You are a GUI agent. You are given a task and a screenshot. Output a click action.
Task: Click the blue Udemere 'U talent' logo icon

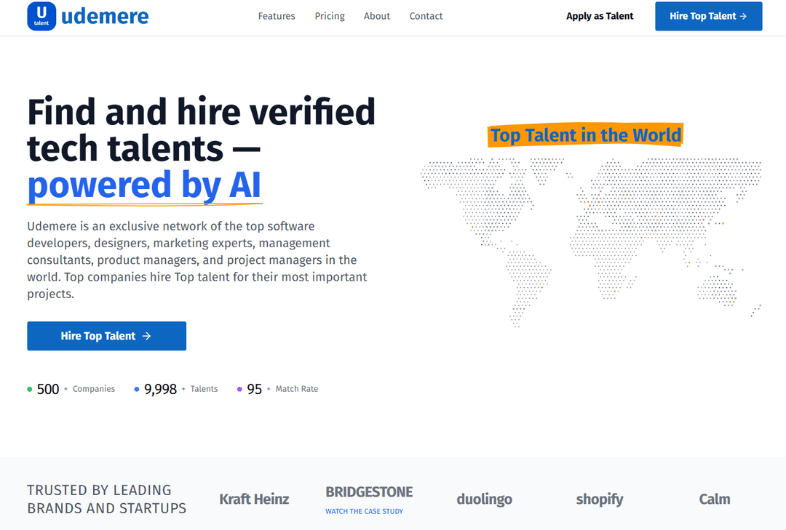[x=41, y=16]
